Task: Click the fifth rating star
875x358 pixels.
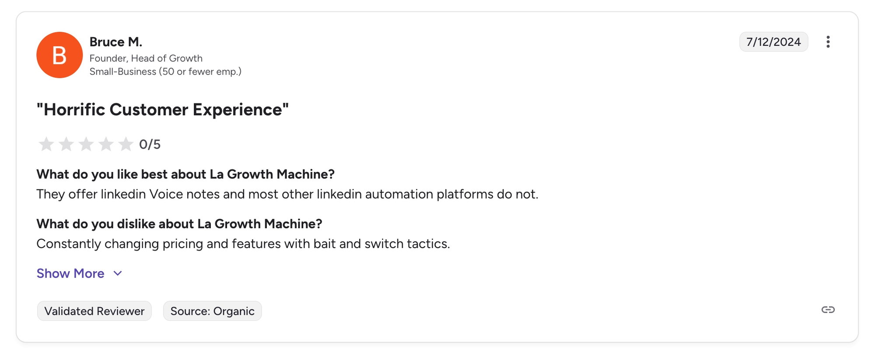Action: tap(126, 144)
